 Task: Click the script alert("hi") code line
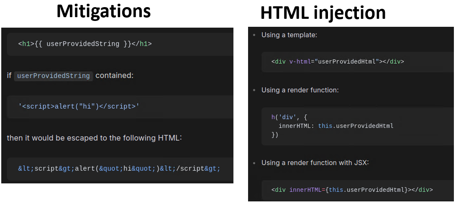(79, 106)
